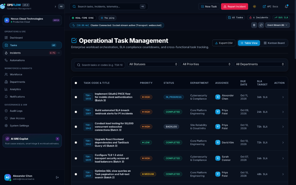Open Notifications in the sidebar
Viewport: 296px width, 185px height.
tap(32, 97)
